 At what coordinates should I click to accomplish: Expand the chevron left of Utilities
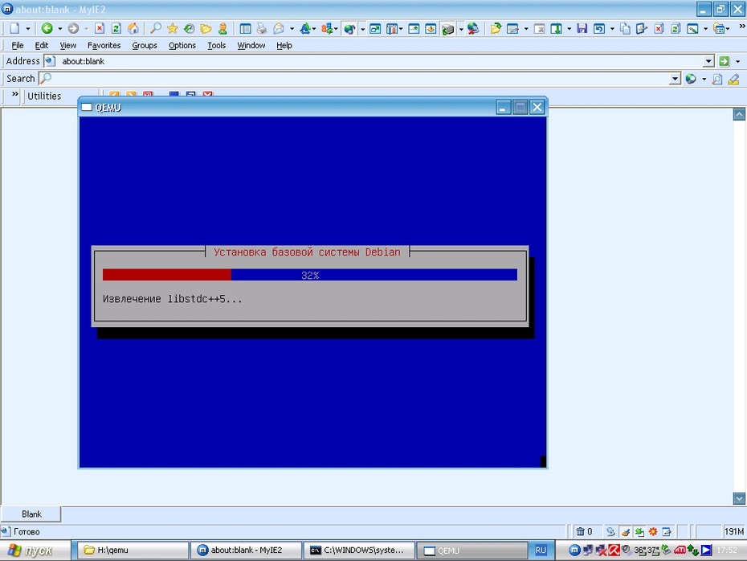tap(14, 94)
